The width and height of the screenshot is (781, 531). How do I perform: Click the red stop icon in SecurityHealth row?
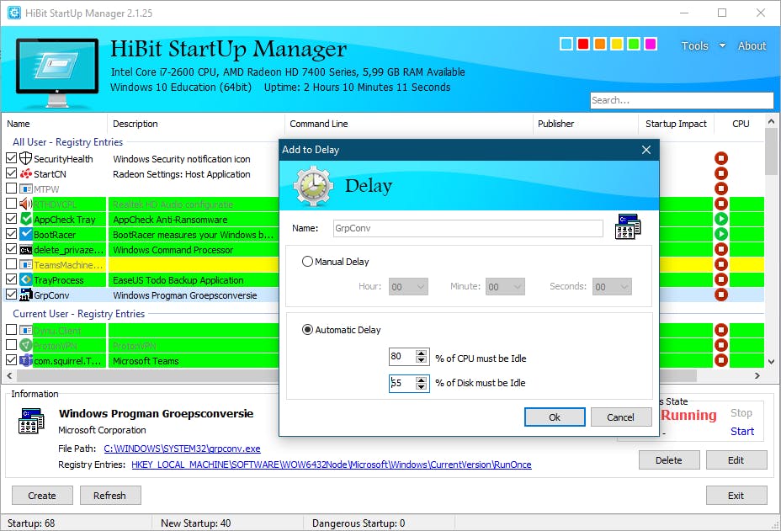720,158
